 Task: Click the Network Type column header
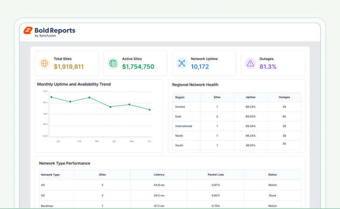[50, 175]
